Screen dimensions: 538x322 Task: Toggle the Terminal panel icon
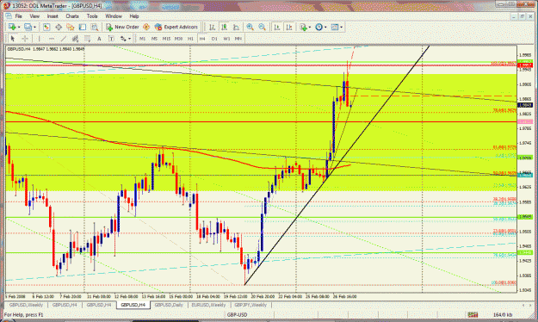tap(83, 27)
